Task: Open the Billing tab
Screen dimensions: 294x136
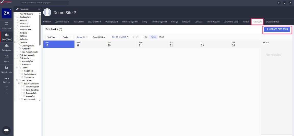Action: point(145,22)
